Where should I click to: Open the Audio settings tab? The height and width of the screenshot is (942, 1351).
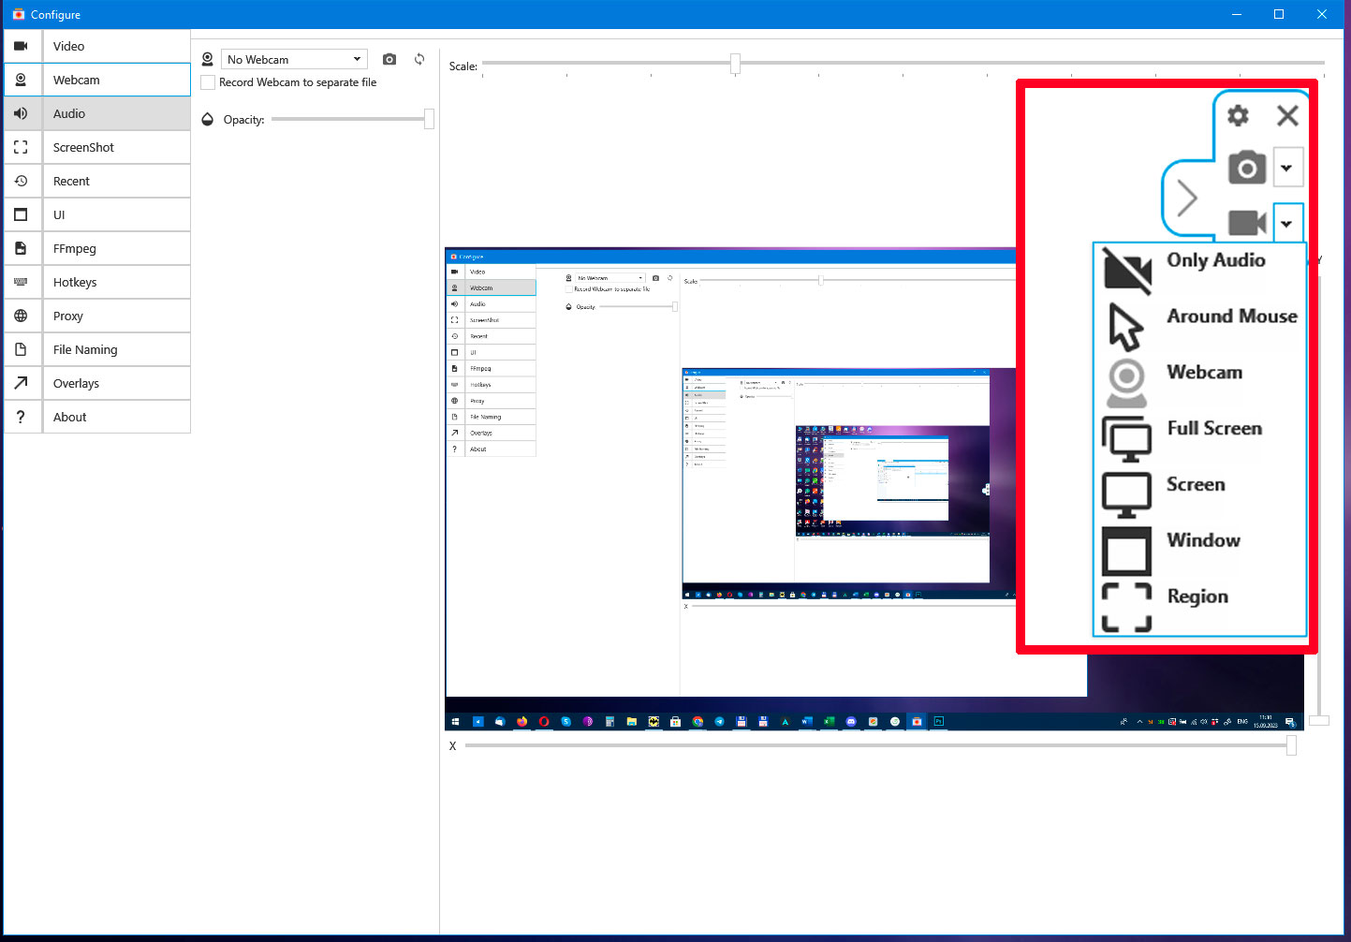coord(97,113)
